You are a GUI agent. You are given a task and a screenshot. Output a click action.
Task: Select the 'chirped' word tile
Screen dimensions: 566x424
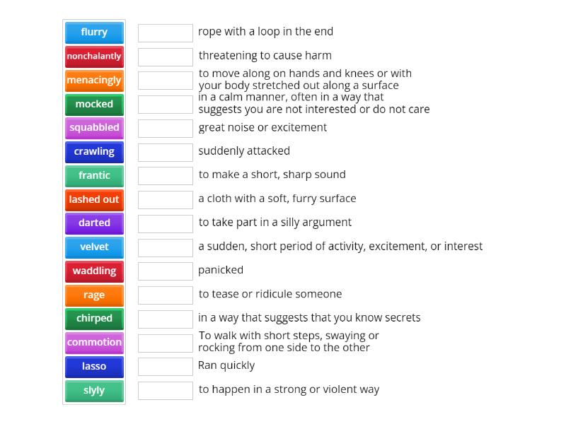click(94, 319)
